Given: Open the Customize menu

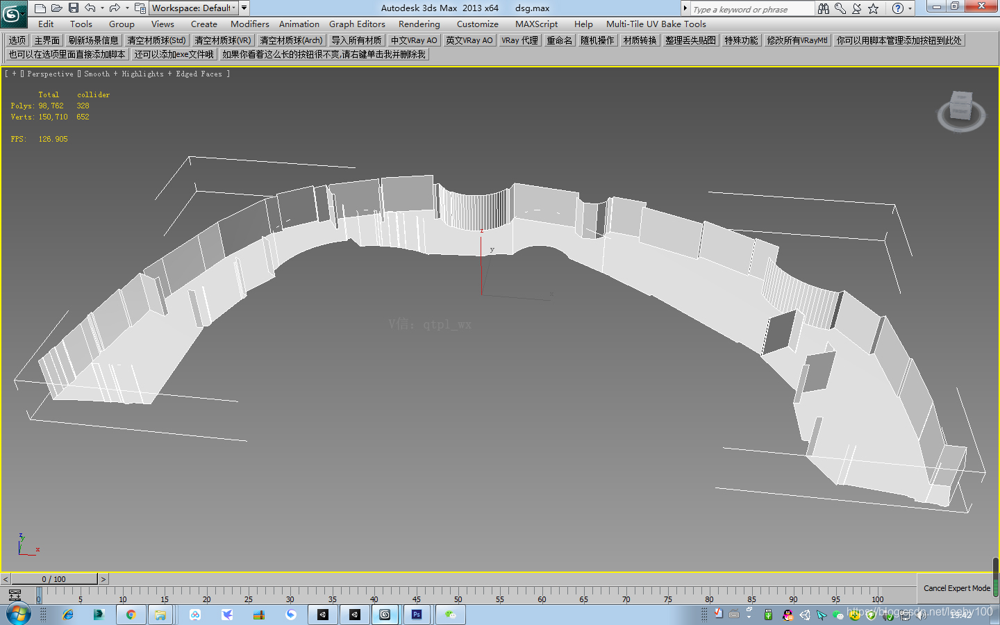Looking at the screenshot, I should click(478, 24).
